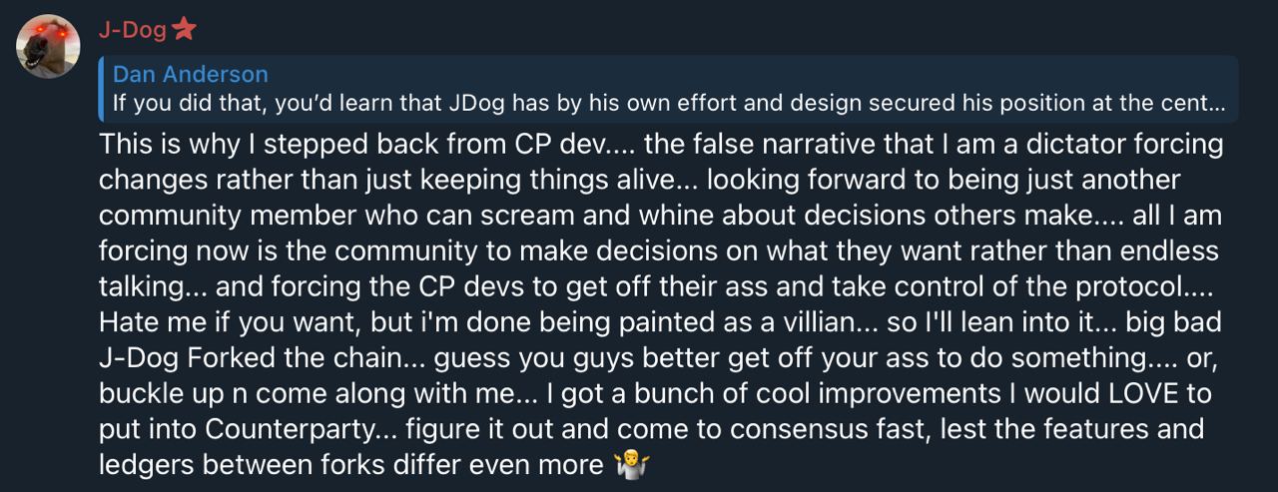Click the J-Dog sender name
The width and height of the screenshot is (1278, 492).
click(132, 31)
